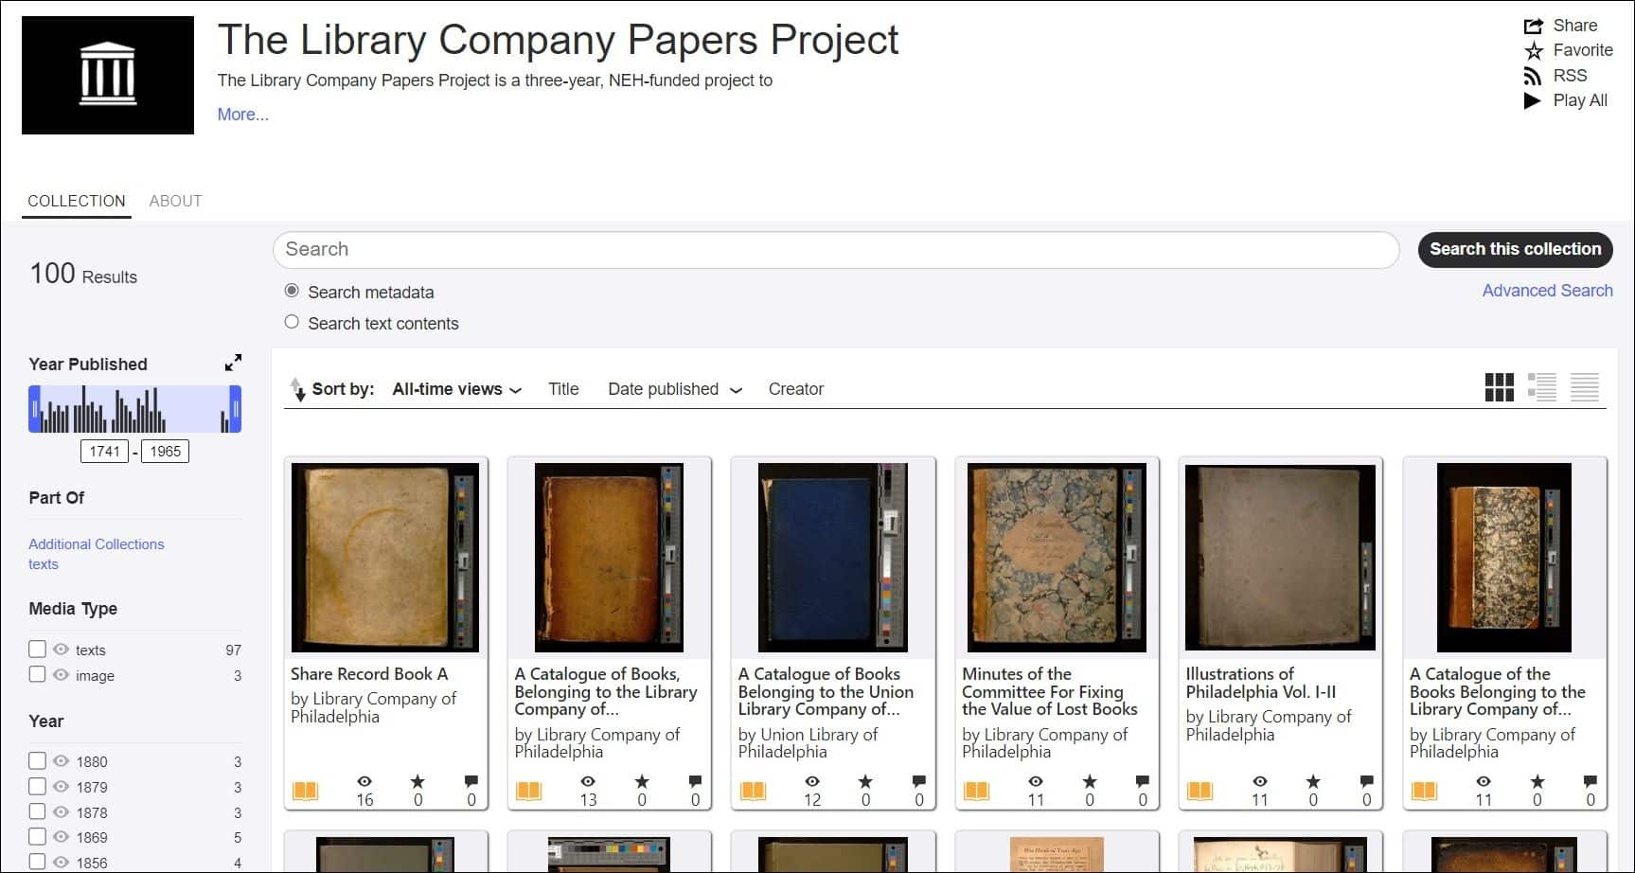Screen dimensions: 1635x873
Task: Select the Search metadata radio button
Action: pos(292,291)
